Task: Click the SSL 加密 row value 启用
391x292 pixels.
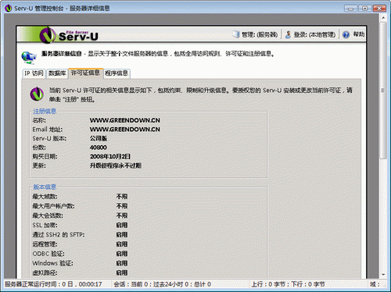Action: pyautogui.click(x=122, y=225)
